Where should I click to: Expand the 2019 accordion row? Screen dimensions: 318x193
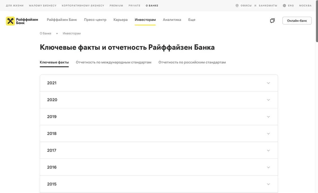[x=159, y=117]
